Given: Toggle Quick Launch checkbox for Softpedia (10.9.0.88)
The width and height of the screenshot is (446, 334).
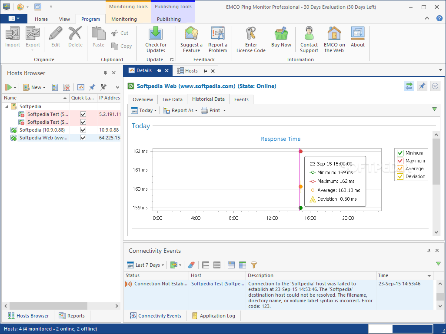Looking at the screenshot, I should click(x=83, y=129).
